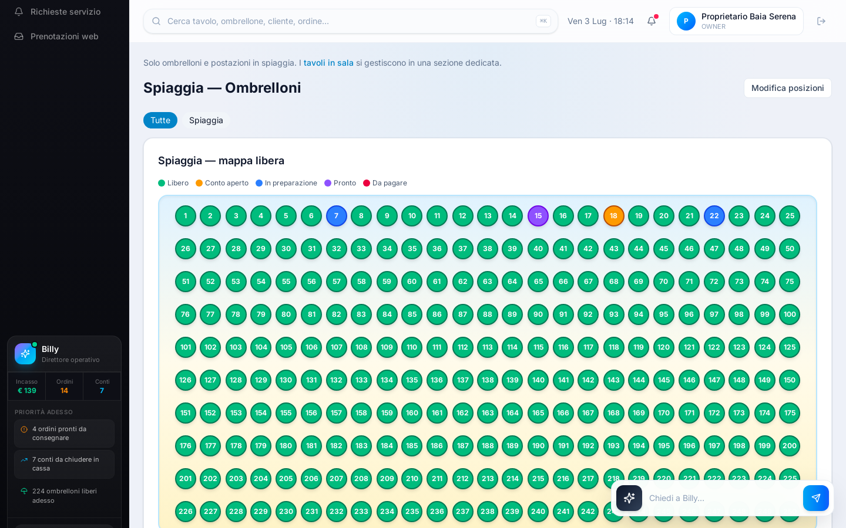
Task: Click the Conti 7 stat
Action: 102,386
